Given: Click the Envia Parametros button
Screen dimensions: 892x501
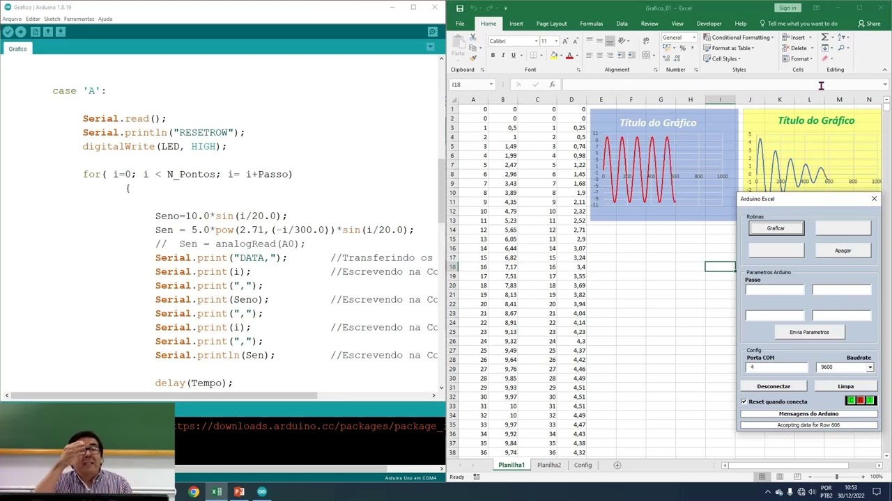Looking at the screenshot, I should click(809, 332).
